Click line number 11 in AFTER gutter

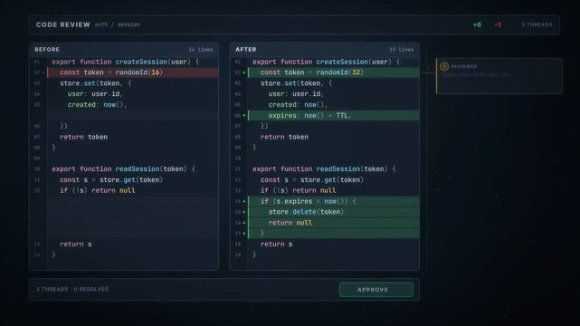(238, 169)
